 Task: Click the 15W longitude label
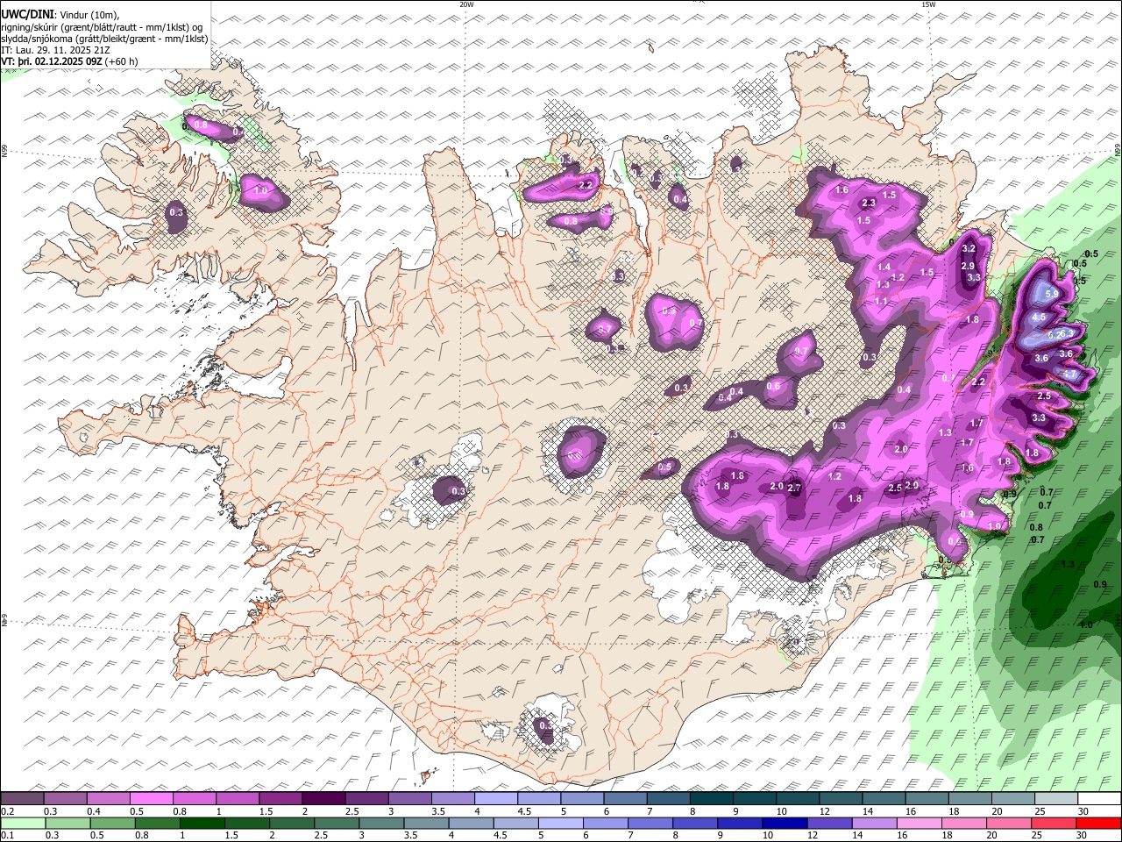(x=928, y=4)
